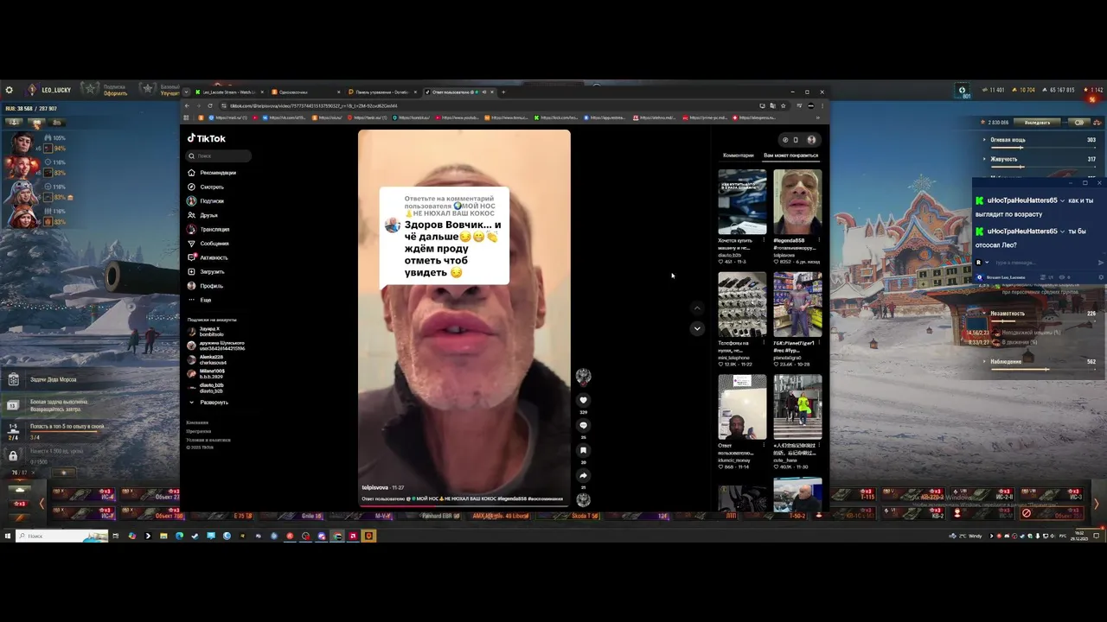Open tab search dropdown arrow
The height and width of the screenshot is (622, 1107).
[x=186, y=92]
